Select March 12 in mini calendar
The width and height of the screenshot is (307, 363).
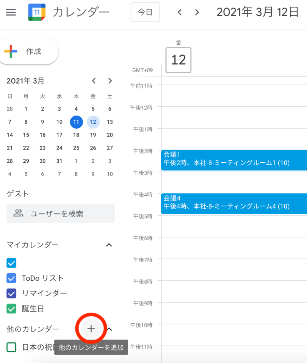[93, 122]
